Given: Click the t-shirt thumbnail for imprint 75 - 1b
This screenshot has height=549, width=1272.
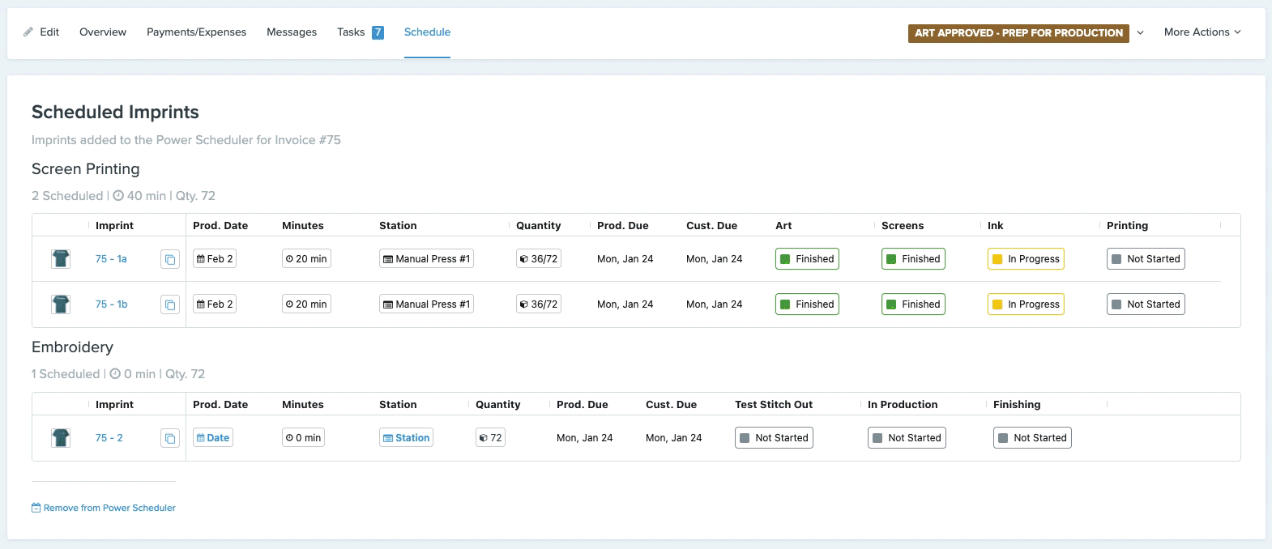Looking at the screenshot, I should 61,304.
